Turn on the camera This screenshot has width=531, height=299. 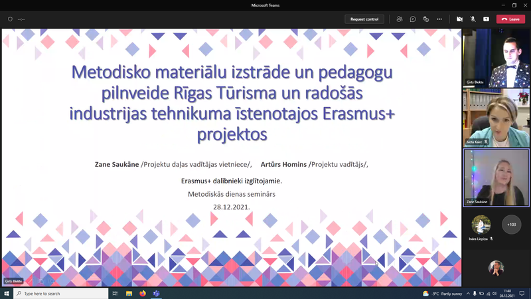click(459, 19)
